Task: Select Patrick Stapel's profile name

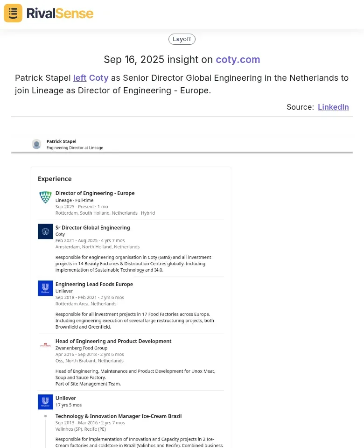Action: click(62, 141)
